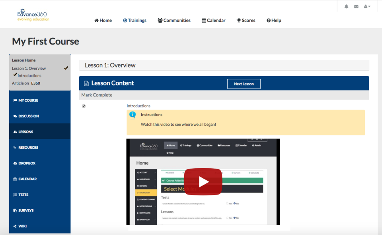The image size is (382, 235).
Task: Click the Mark Complete label
Action: click(97, 95)
